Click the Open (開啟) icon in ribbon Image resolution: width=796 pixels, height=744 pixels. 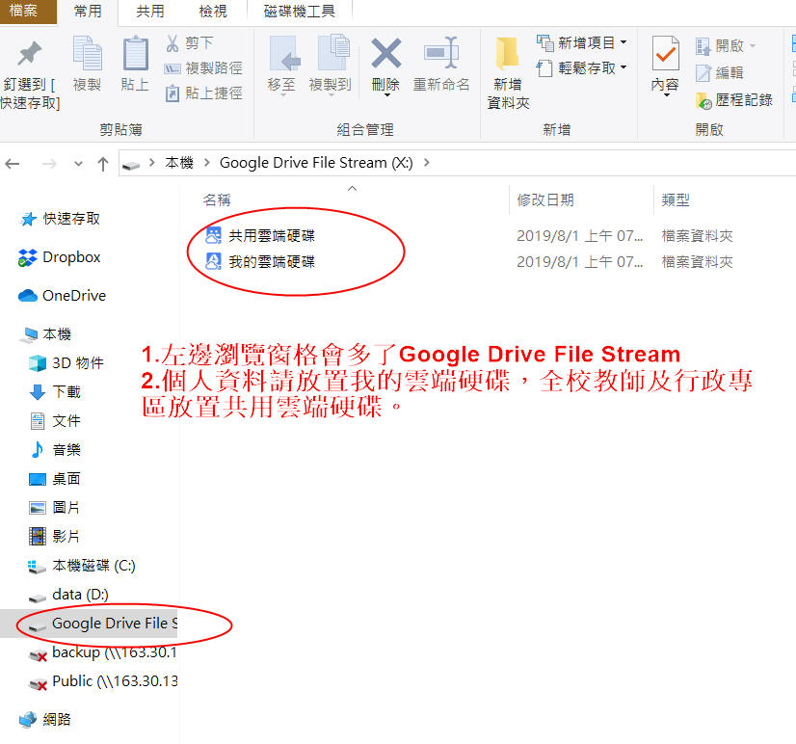pos(703,46)
